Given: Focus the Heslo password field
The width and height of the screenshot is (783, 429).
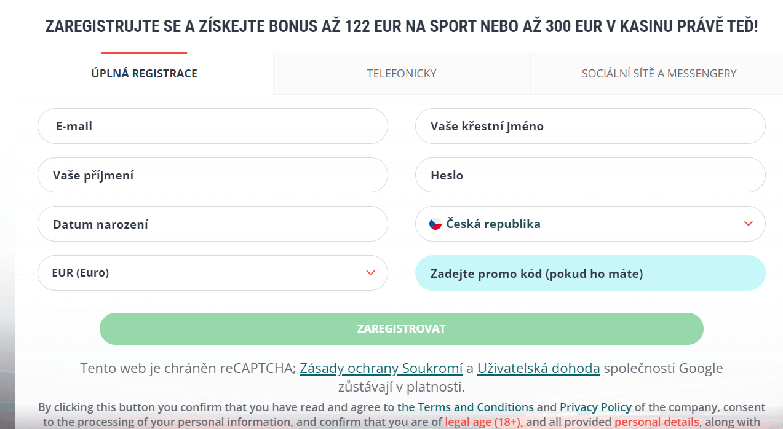Looking at the screenshot, I should (590, 175).
